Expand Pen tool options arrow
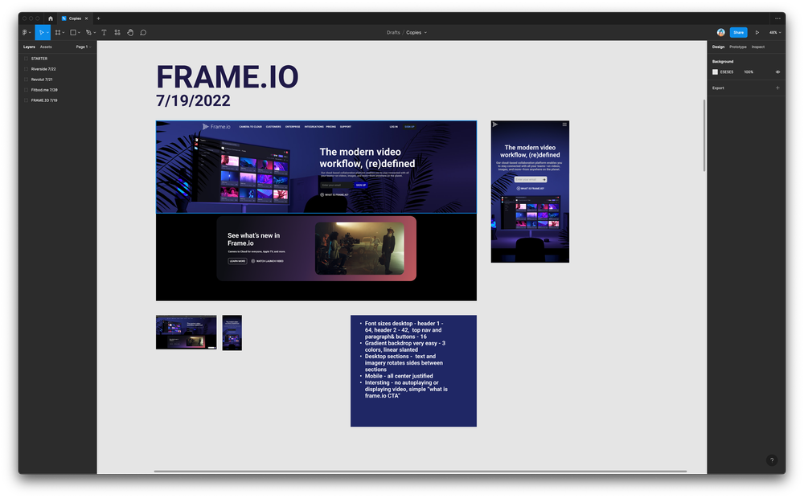 point(95,32)
